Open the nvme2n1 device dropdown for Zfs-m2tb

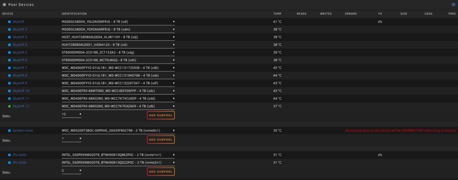click(x=118, y=163)
